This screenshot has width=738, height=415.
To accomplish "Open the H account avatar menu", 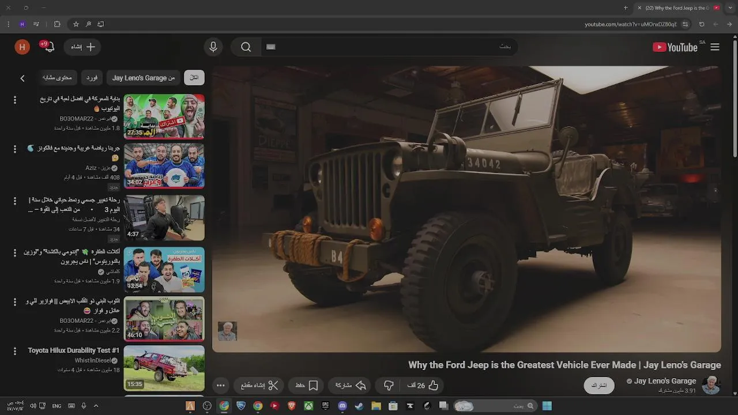I will tap(22, 47).
